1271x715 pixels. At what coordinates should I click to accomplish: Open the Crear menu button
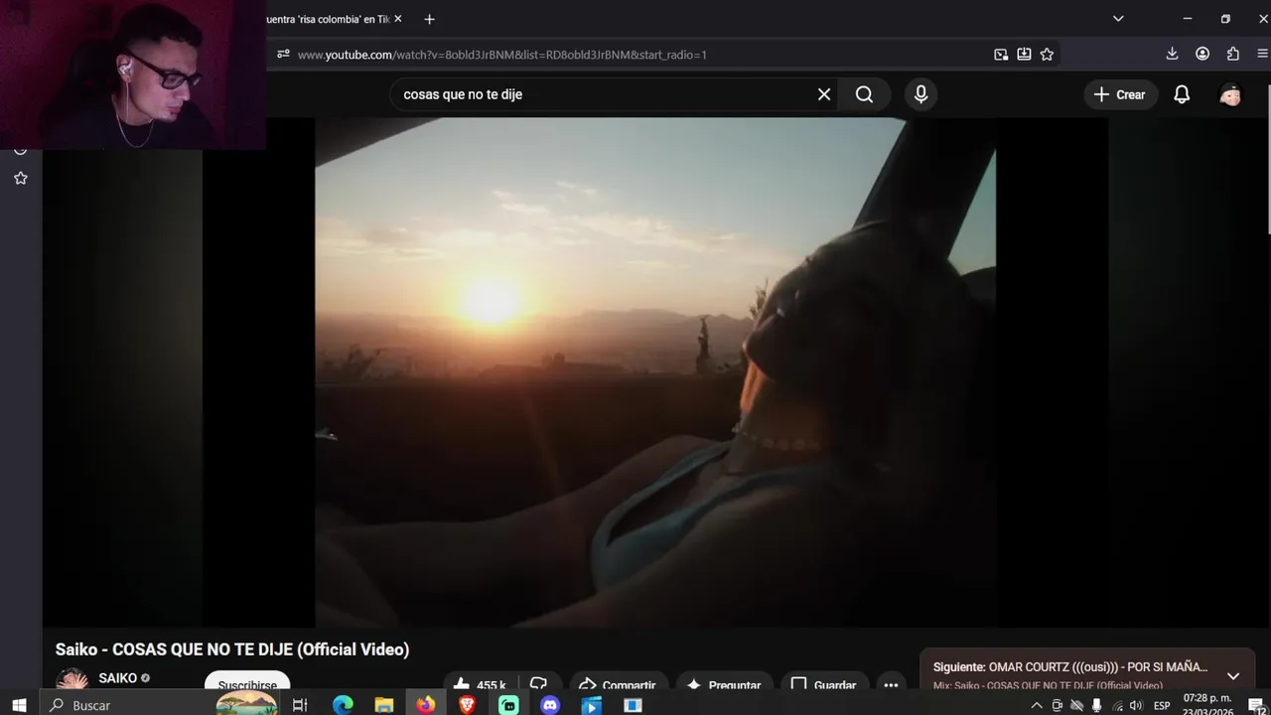click(x=1119, y=94)
